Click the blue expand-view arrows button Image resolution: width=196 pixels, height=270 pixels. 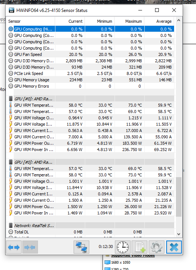[14, 247]
